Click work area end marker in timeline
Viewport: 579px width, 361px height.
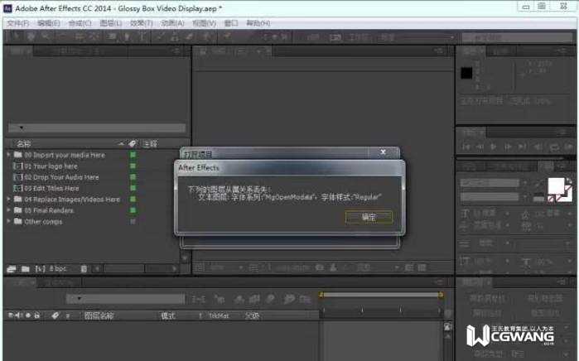(441, 295)
